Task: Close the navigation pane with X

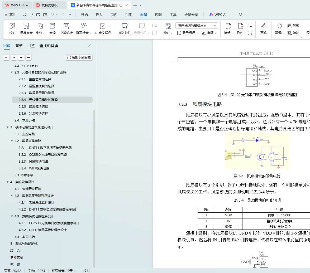Action: [89, 46]
